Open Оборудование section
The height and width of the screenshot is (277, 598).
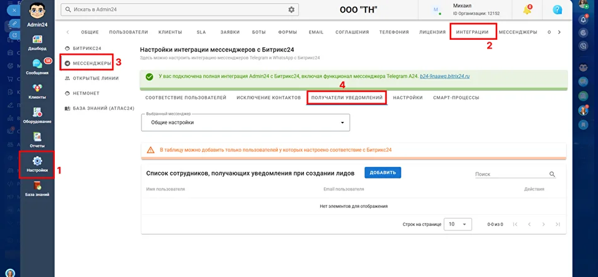[x=37, y=115]
